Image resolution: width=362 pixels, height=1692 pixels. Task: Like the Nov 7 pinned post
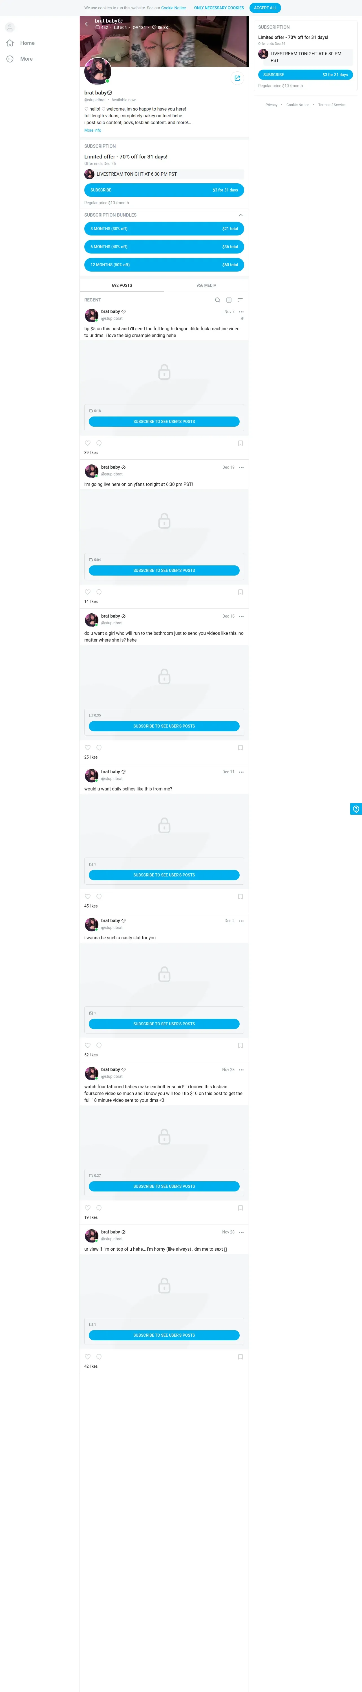(x=87, y=443)
